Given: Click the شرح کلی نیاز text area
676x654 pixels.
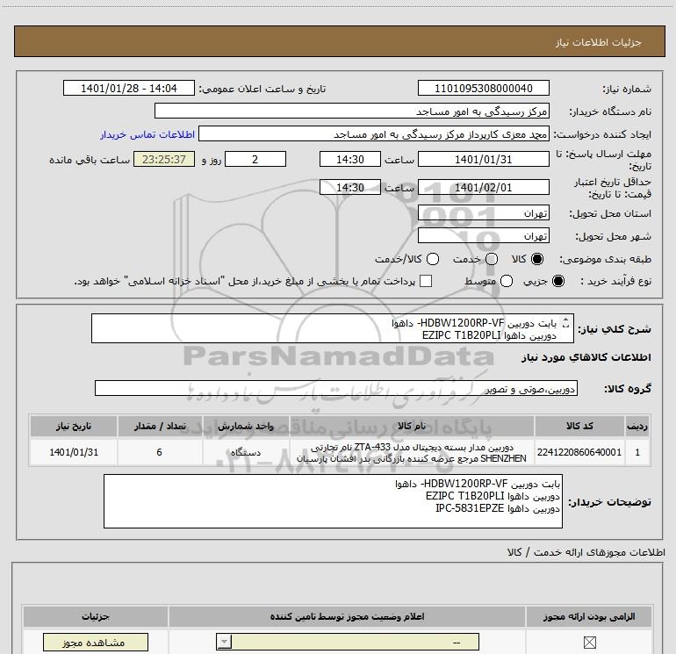Looking at the screenshot, I should [333, 328].
